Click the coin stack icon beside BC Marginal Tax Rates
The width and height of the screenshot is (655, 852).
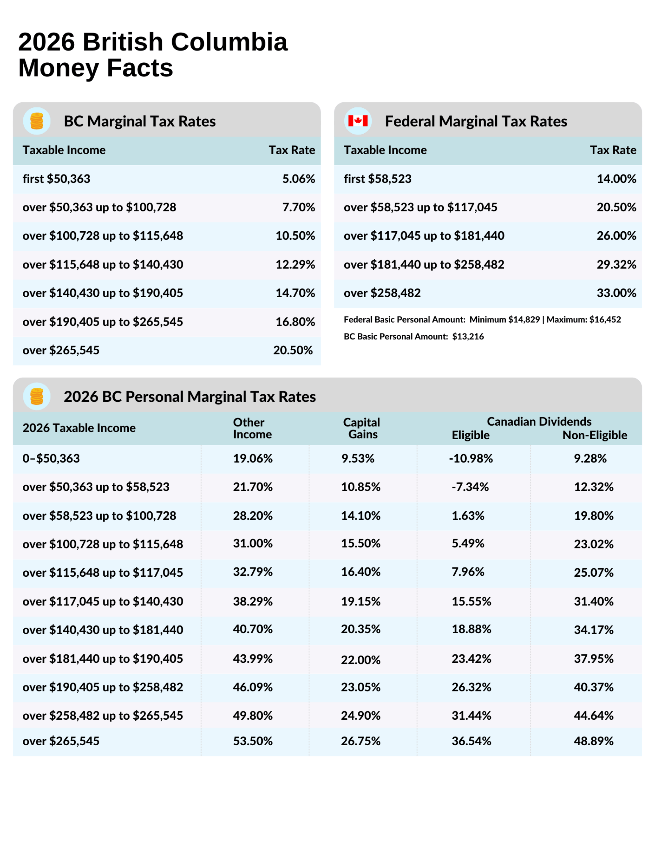coord(36,121)
